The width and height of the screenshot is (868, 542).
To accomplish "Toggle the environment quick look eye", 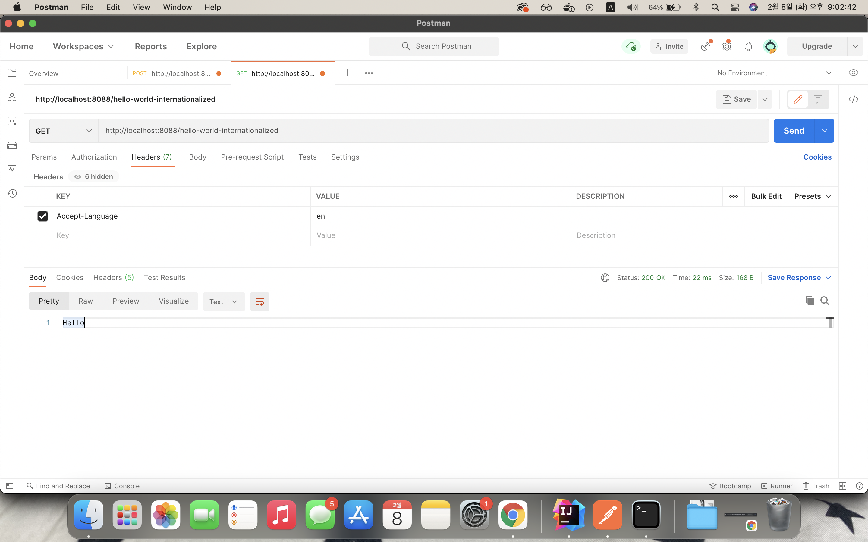I will (853, 73).
